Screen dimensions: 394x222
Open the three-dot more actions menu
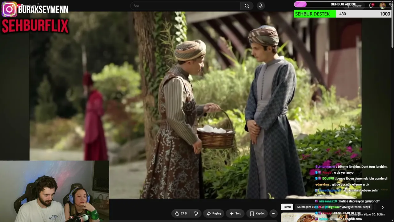click(x=273, y=213)
